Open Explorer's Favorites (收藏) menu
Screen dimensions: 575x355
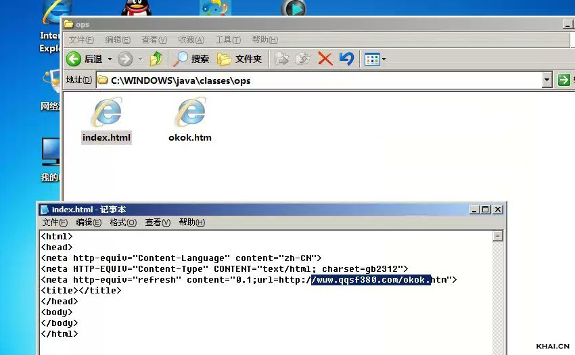coord(191,40)
